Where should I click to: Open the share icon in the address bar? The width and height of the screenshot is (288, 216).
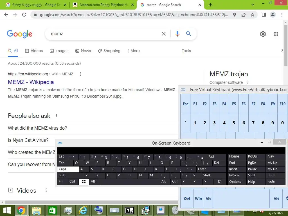(x=244, y=15)
